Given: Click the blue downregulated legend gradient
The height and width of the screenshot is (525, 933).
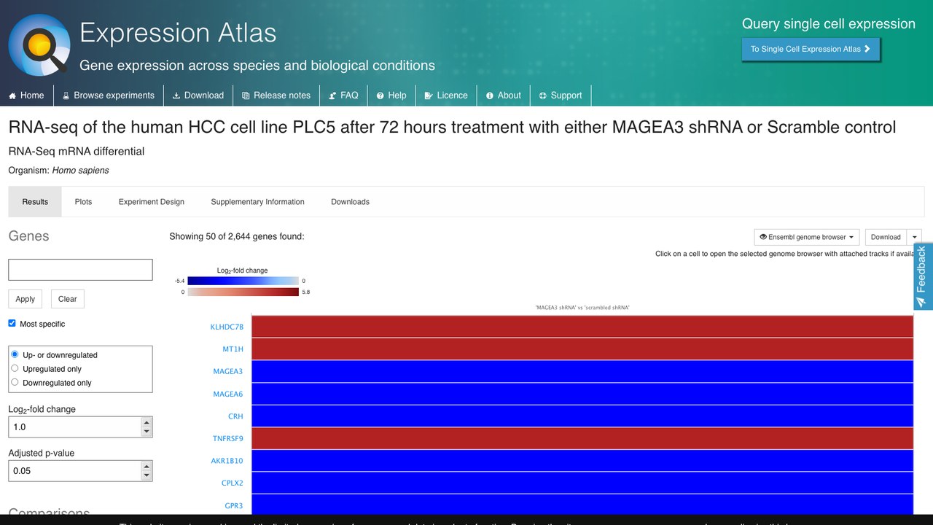Looking at the screenshot, I should [243, 281].
